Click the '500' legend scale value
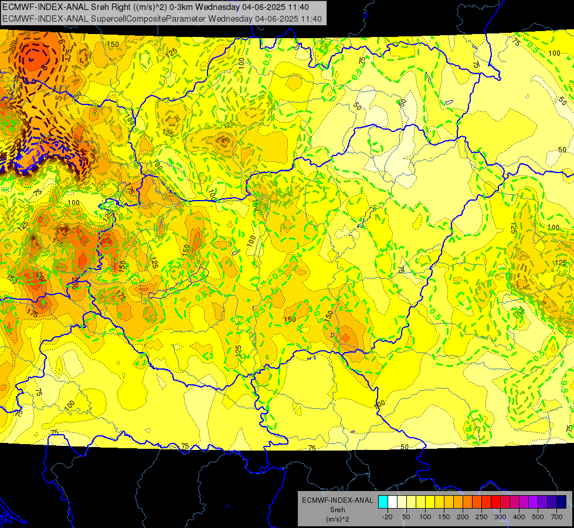Screen dimensions: 574x528 coord(538,517)
